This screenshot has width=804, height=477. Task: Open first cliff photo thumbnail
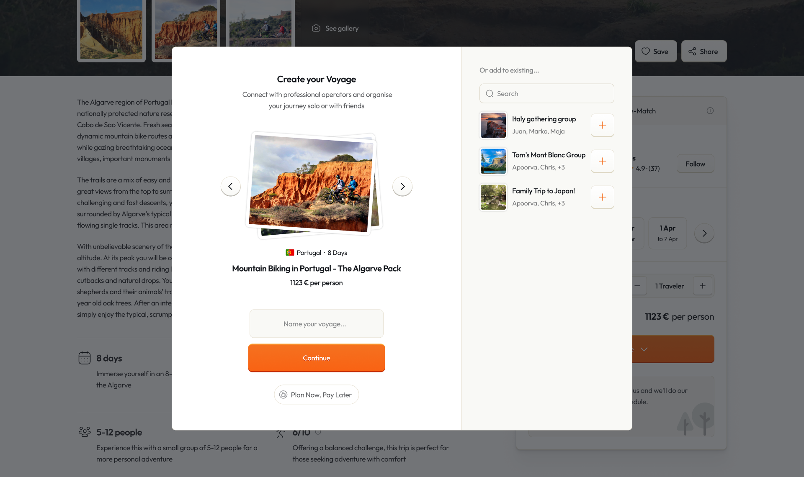(111, 29)
